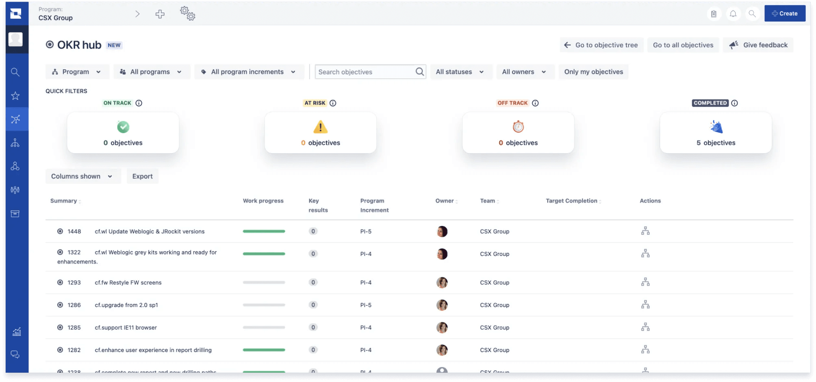
Task: Click the Teams icon in the sidebar
Action: click(x=15, y=189)
